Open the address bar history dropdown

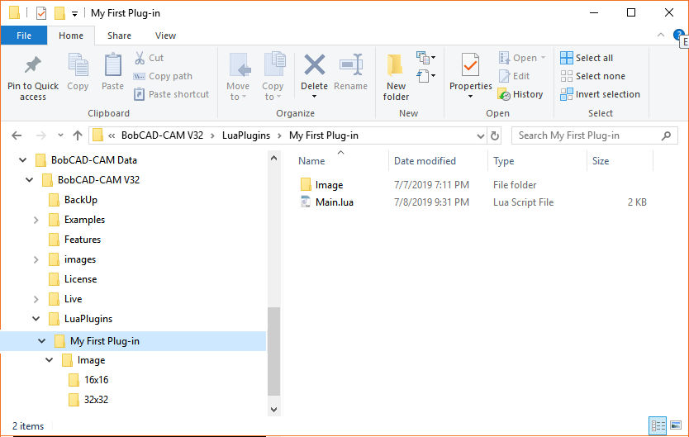479,135
